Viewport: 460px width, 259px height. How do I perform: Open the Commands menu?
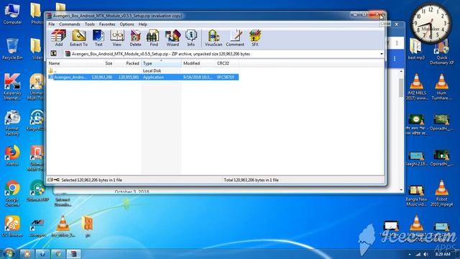coord(70,24)
